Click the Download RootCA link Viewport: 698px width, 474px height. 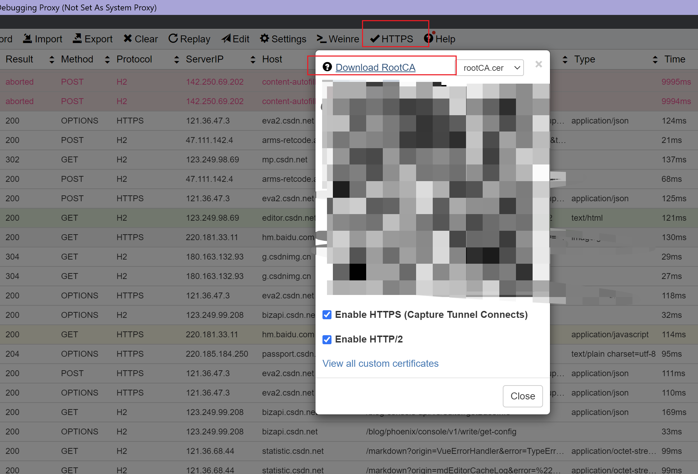tap(376, 67)
